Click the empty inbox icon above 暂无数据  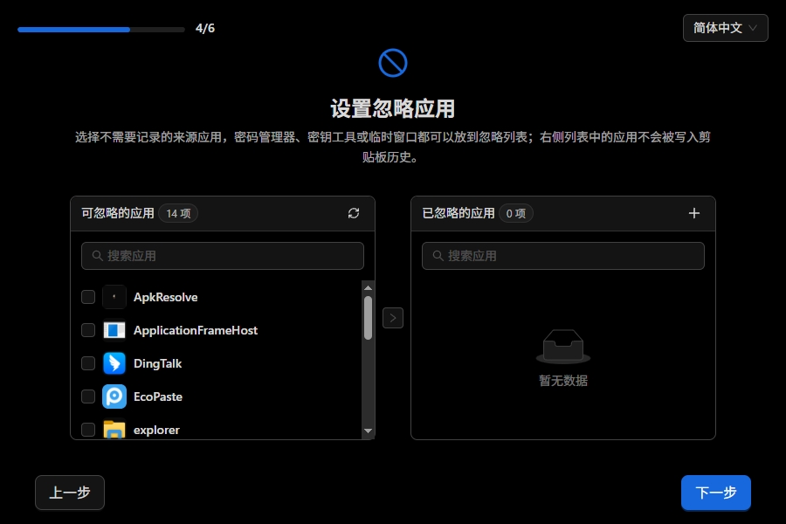563,347
